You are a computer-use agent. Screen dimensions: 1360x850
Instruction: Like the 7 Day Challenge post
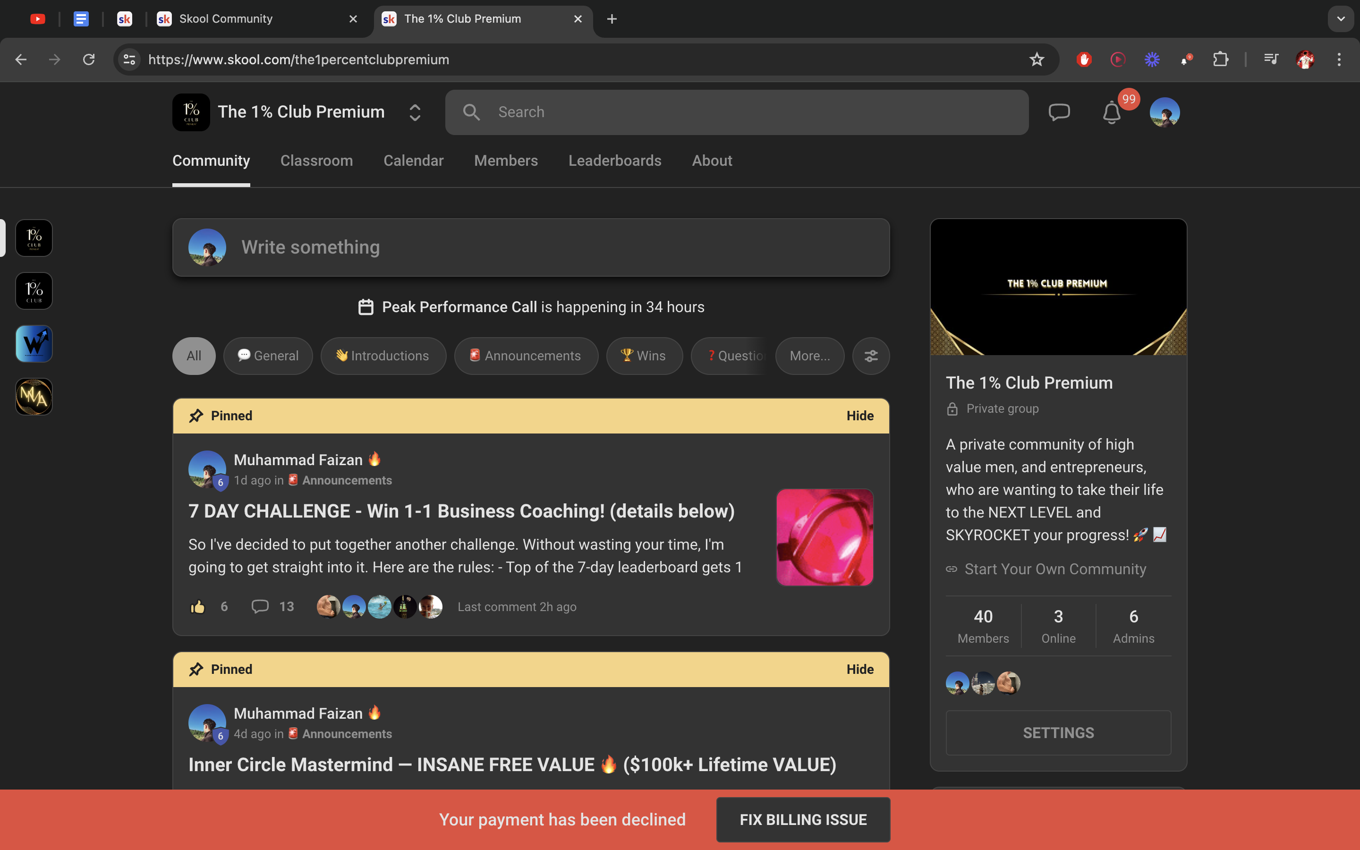click(x=198, y=607)
